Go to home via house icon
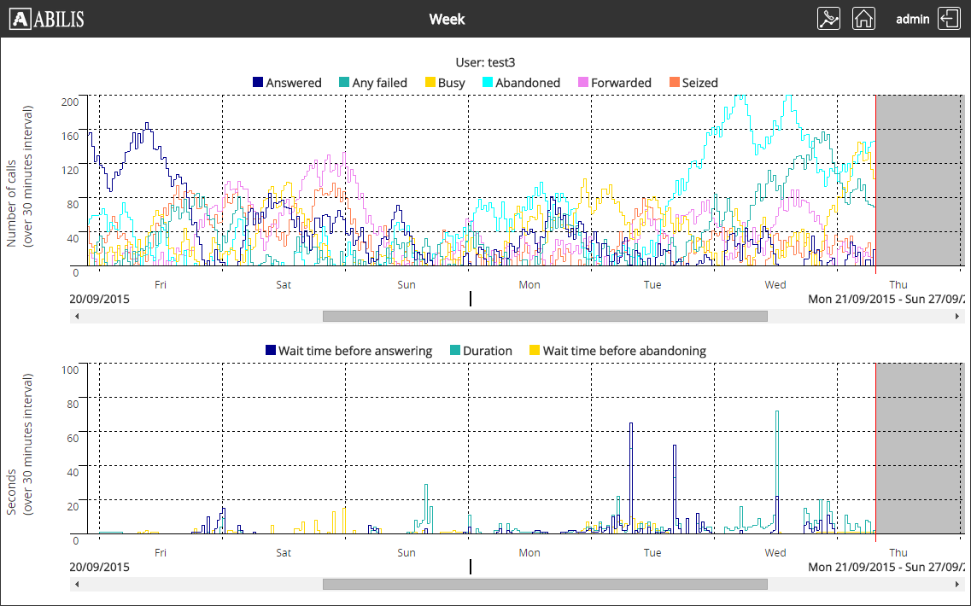The height and width of the screenshot is (606, 971). [x=864, y=19]
